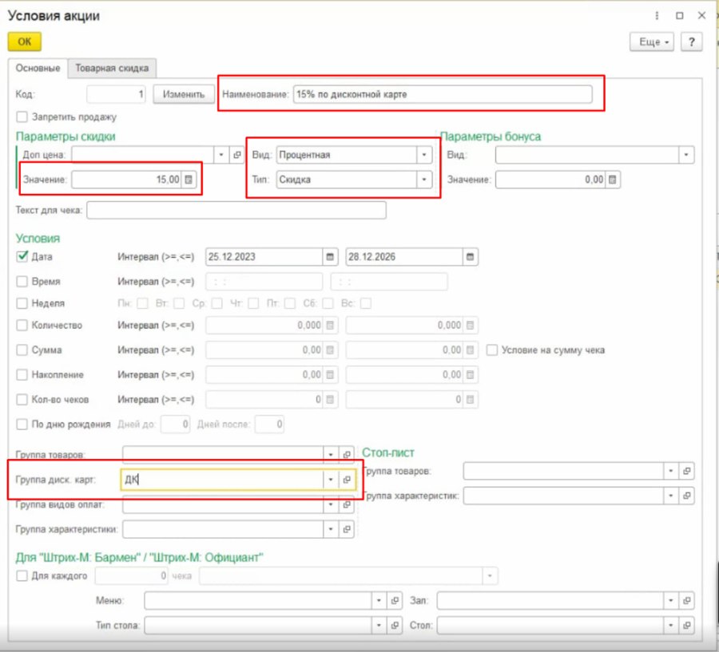Enable the Количество condition checkbox
Screen dimensions: 719x652
click(x=22, y=326)
